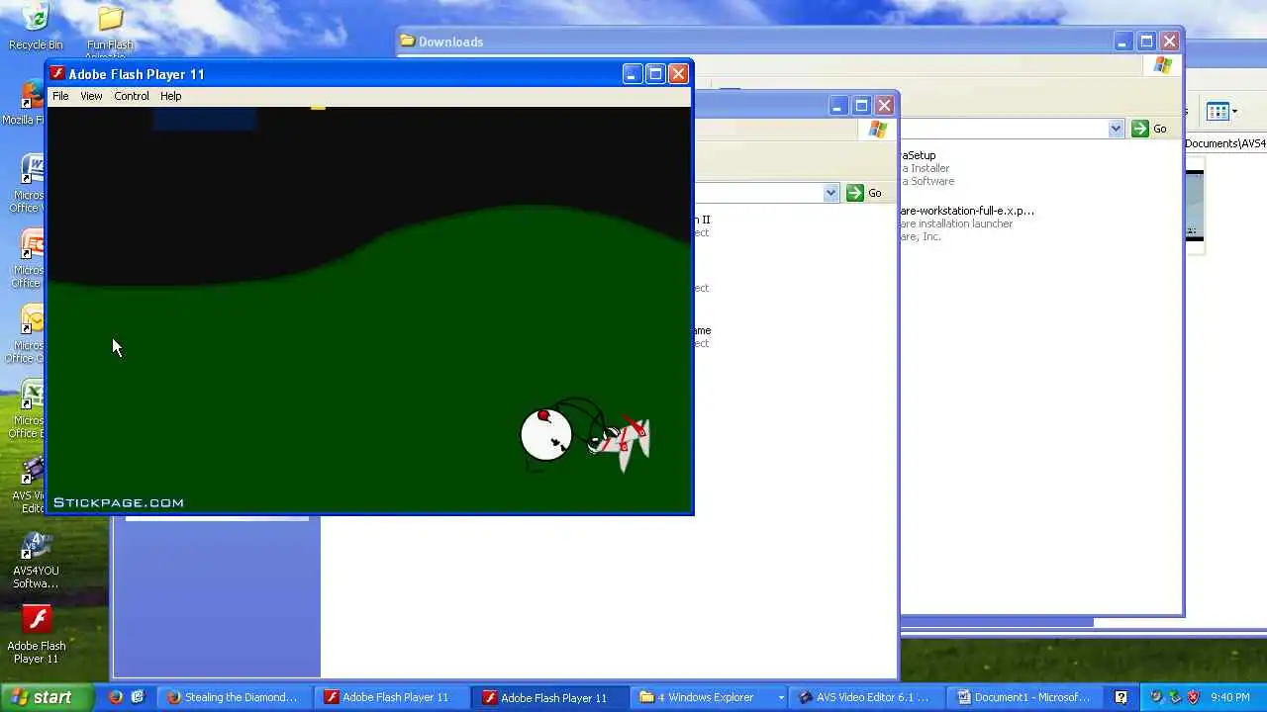Screen dimensions: 1267x712
Task: Open address dropdown in the Downloads window
Action: pyautogui.click(x=1116, y=129)
